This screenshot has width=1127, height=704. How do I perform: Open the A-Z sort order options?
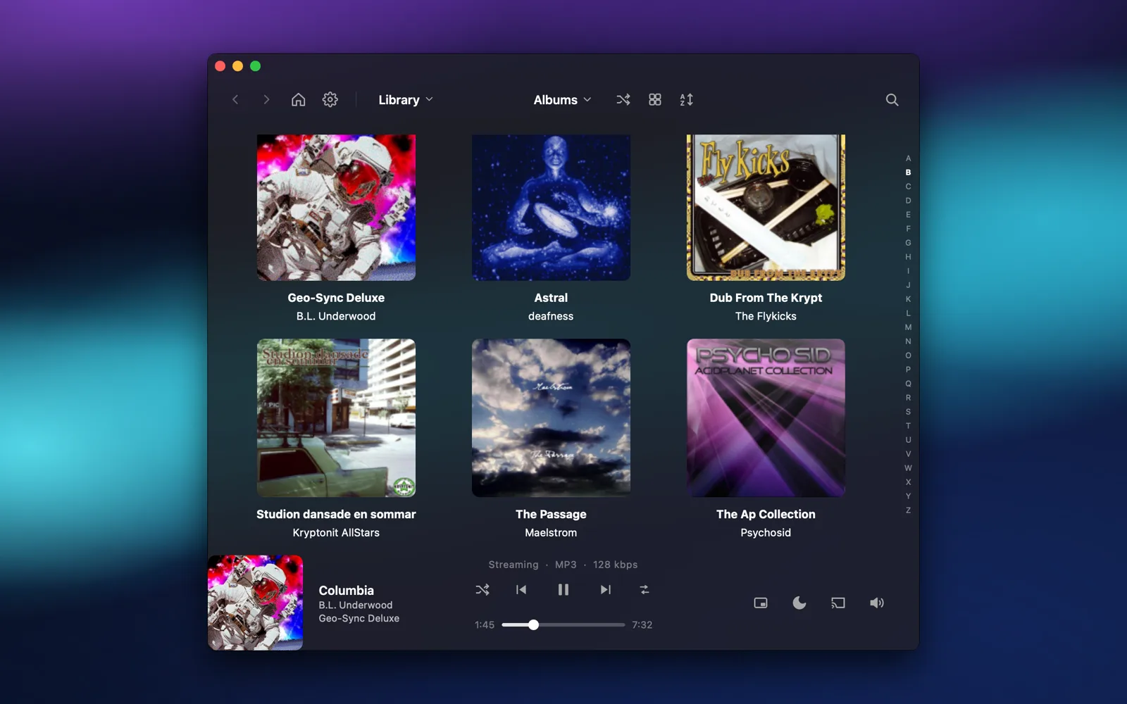click(x=687, y=100)
